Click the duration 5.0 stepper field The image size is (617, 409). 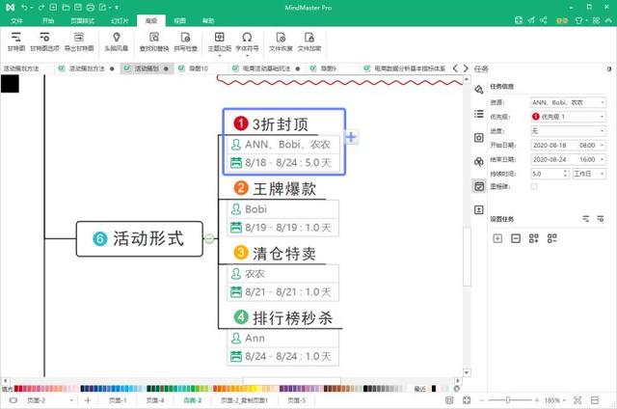[x=550, y=174]
